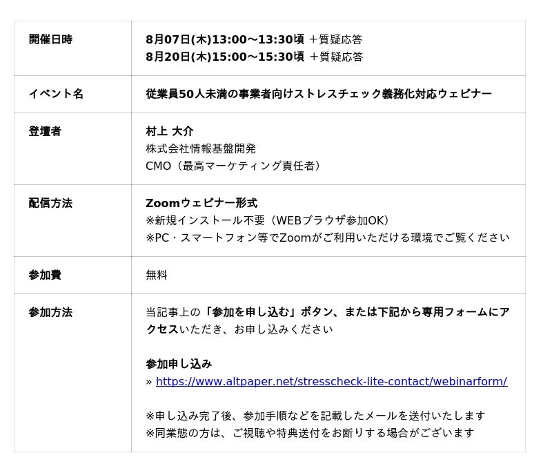This screenshot has width=552, height=473.
Task: Click the 開催日時 row header
Action: tap(50, 39)
